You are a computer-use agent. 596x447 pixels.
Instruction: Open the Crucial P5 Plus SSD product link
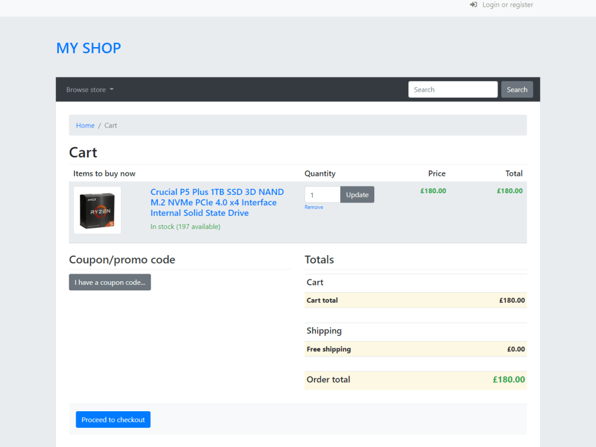217,202
